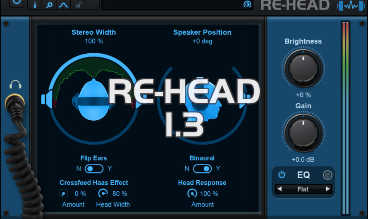Image resolution: width=368 pixels, height=219 pixels.
Task: Click the circular icon in the preset display
Action: [247, 4]
